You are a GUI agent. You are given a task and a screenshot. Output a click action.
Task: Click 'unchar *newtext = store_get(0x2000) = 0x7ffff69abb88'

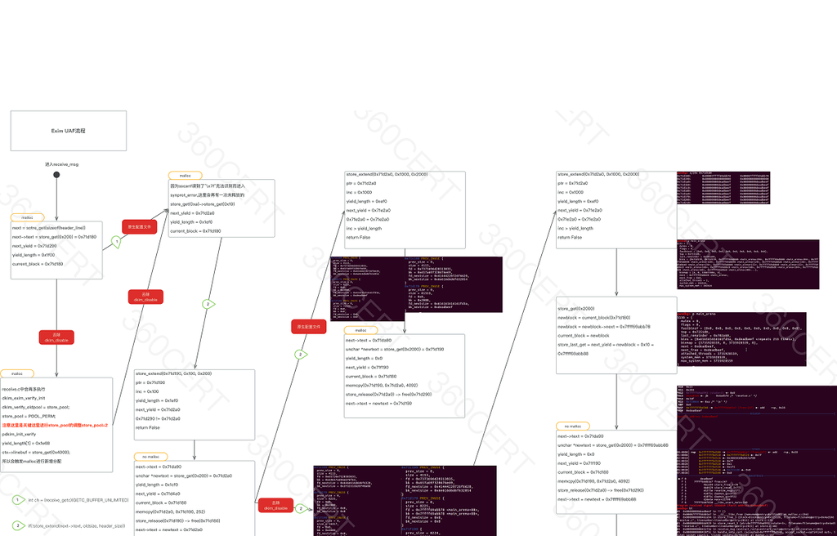point(613,445)
